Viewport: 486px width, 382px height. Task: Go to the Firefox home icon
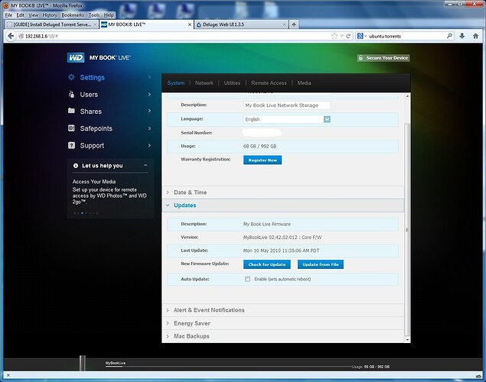point(476,36)
